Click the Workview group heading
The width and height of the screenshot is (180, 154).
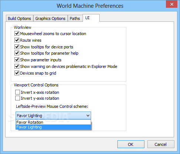pos(23,27)
